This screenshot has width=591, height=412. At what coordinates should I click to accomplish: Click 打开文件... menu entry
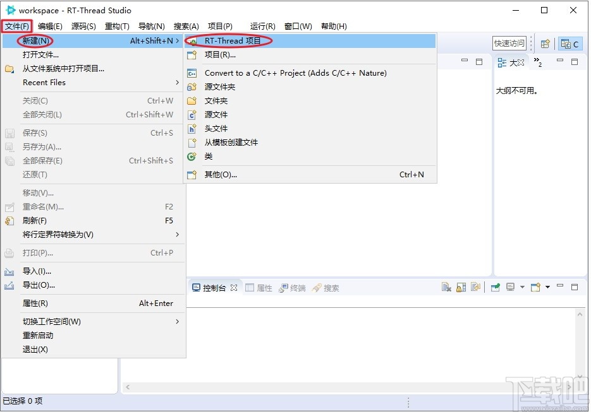(x=93, y=55)
